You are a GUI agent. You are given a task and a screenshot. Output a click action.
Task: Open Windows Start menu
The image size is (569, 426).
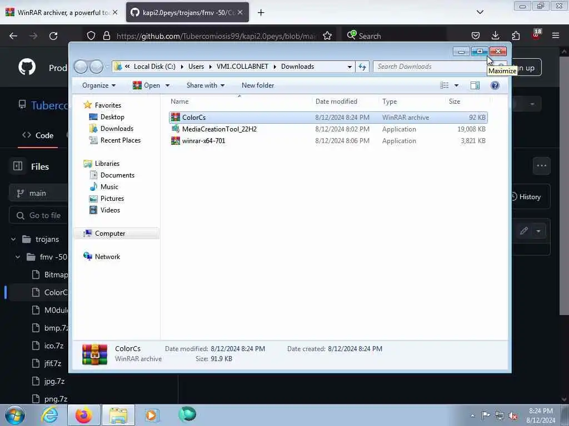click(14, 415)
